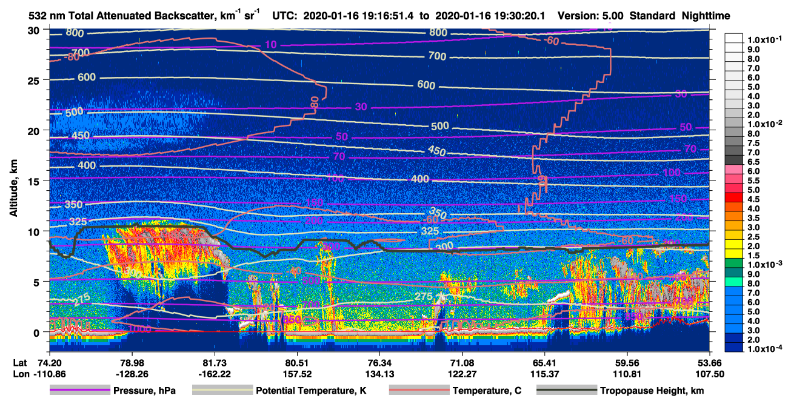This screenshot has width=788, height=404.
Task: Click latitude value '65.41'
Action: 545,363
